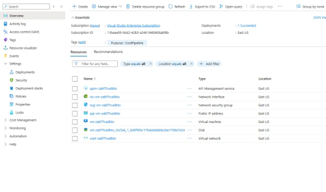Viewport: 326px width, 192px height.
Task: Open the Policies icon
Action: pyautogui.click(x=11, y=96)
